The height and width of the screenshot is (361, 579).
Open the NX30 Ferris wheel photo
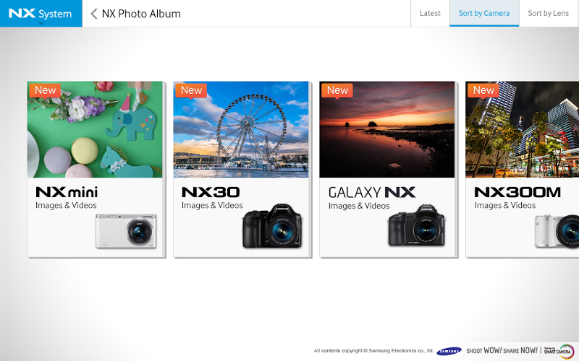coord(241,129)
